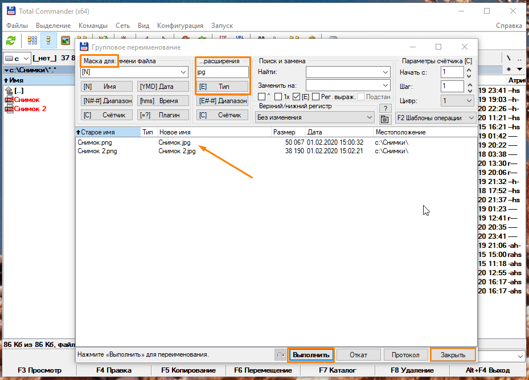The height and width of the screenshot is (380, 529).
Task: Click the Протокол button
Action: coord(405,355)
